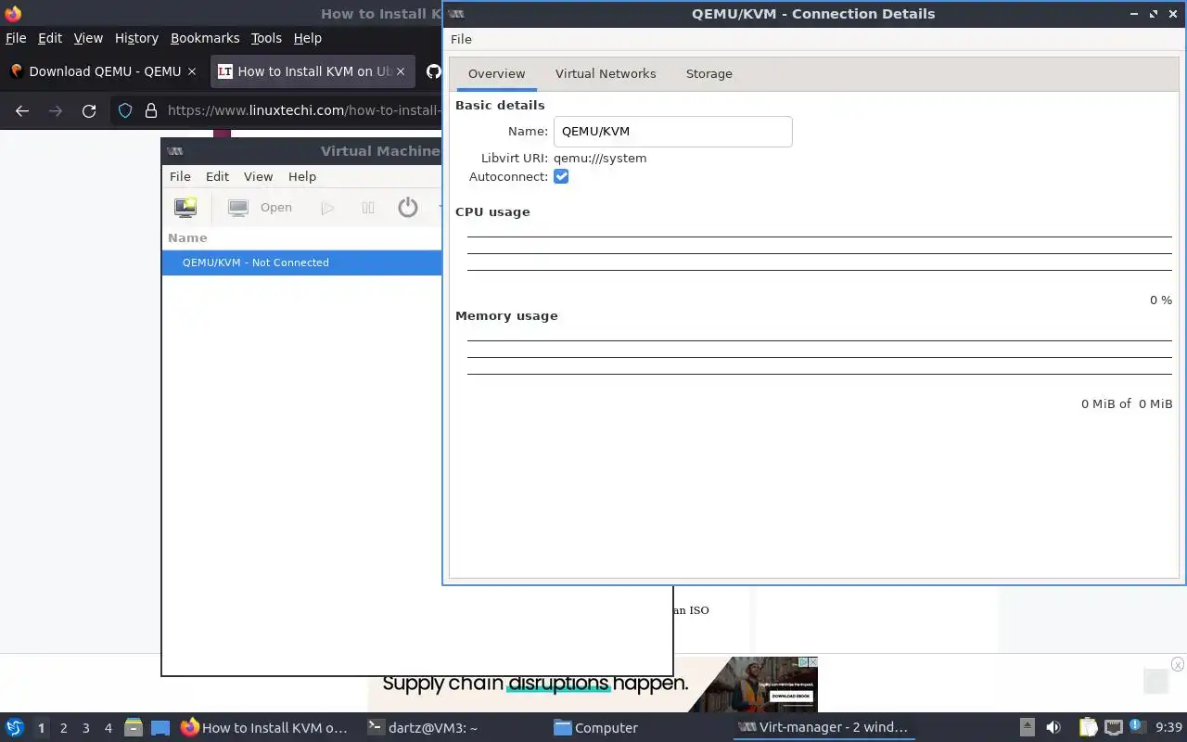Click the tracking protection shield icon
This screenshot has height=742, width=1187.
[x=125, y=110]
